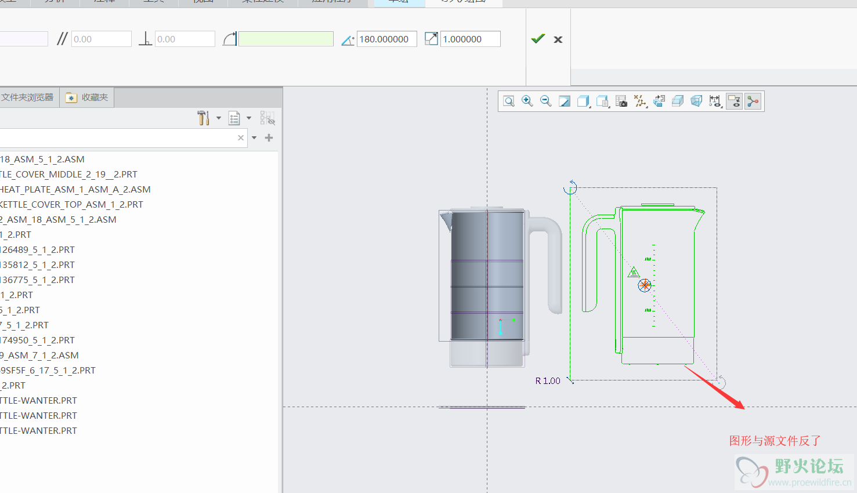Toggle the colored-node branch icon in the toolbar

753,101
